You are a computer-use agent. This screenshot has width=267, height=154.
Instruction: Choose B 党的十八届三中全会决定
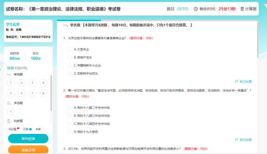(70, 116)
